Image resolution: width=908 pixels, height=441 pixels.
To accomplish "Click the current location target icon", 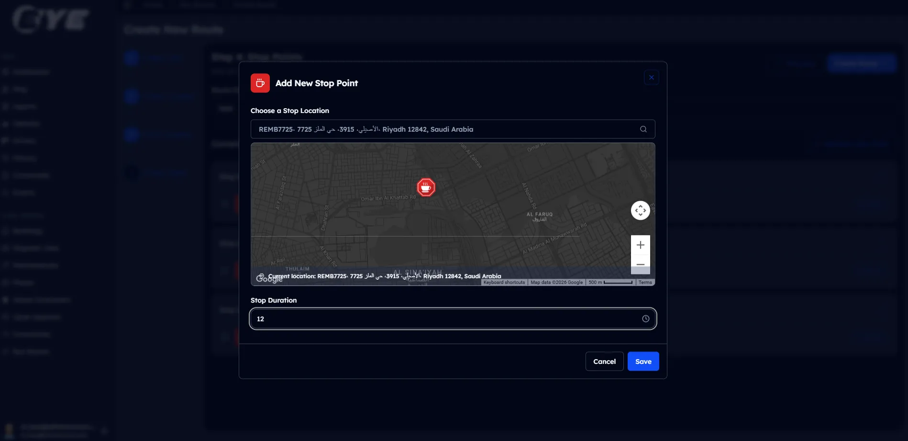I will 261,276.
